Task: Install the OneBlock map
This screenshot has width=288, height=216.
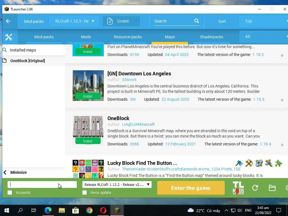Action: pyautogui.click(x=88, y=141)
